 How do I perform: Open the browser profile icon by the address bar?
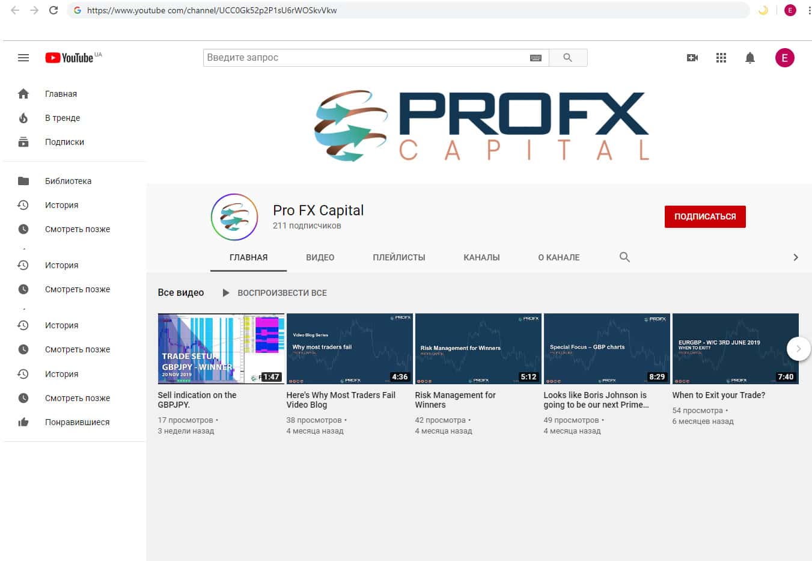[790, 10]
